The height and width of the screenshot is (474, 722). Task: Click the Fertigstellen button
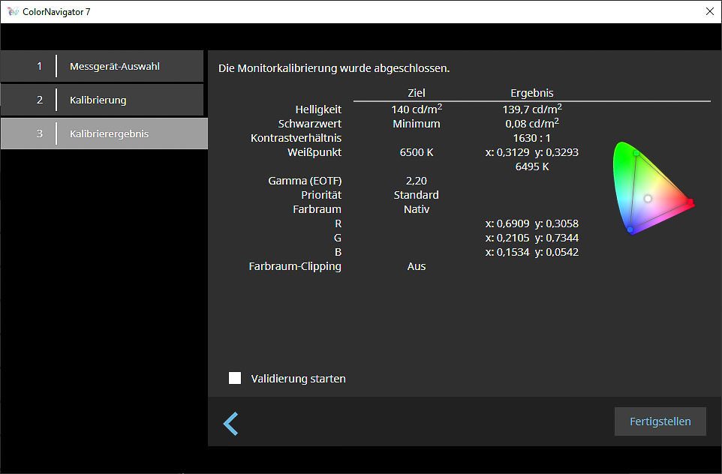pyautogui.click(x=660, y=421)
